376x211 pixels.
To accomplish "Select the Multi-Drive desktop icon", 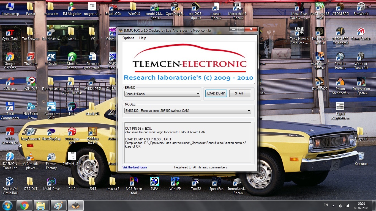I will click(51, 184).
